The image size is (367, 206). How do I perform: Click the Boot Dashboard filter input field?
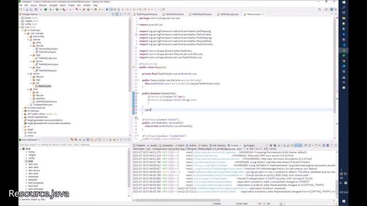pyautogui.click(x=75, y=145)
